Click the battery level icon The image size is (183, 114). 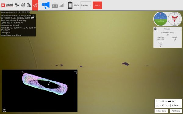pos(70,5)
